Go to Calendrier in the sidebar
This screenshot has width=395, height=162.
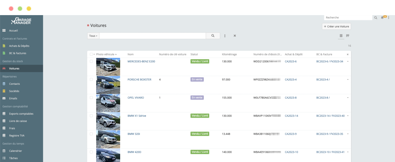pos(15,151)
